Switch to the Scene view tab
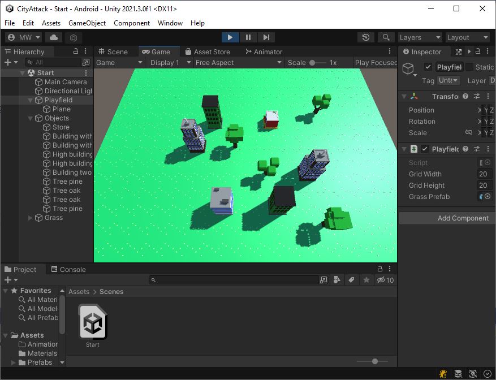Screen dimensions: 496x380 pos(118,51)
